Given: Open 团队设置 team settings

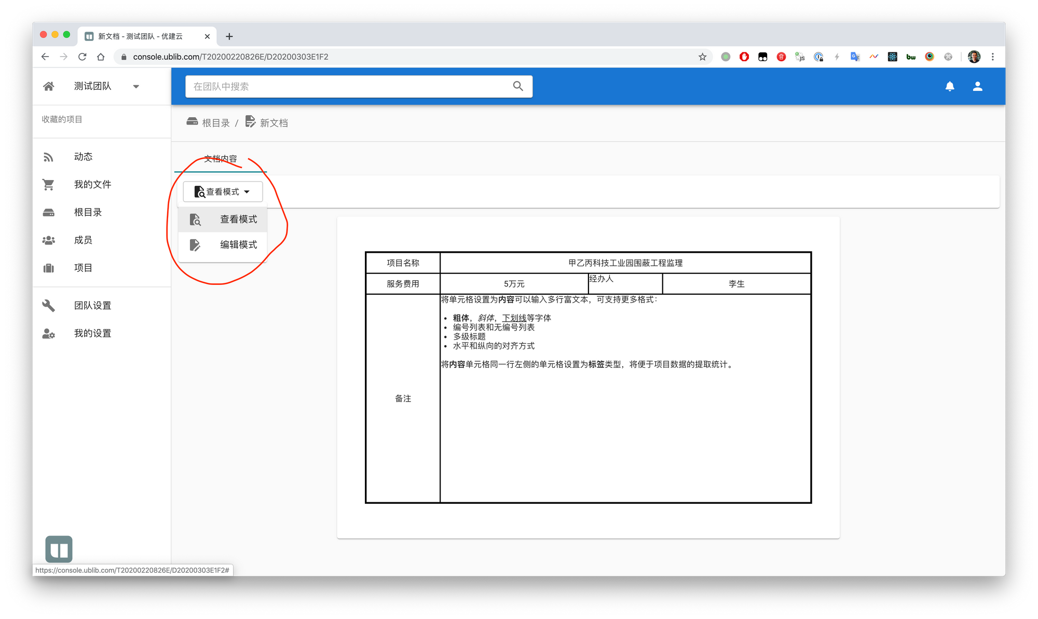Looking at the screenshot, I should pyautogui.click(x=92, y=306).
